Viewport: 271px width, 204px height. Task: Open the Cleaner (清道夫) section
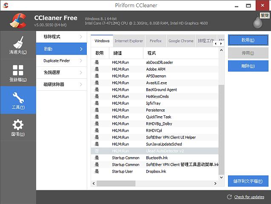tap(18, 45)
